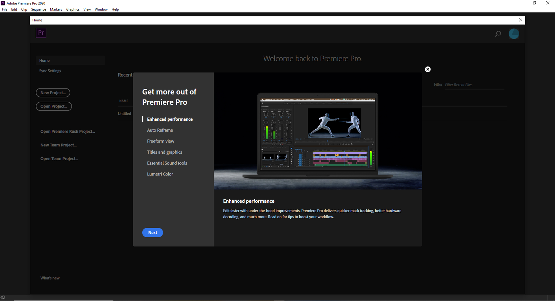This screenshot has height=301, width=555.
Task: Open the Markers menu
Action: tap(56, 9)
